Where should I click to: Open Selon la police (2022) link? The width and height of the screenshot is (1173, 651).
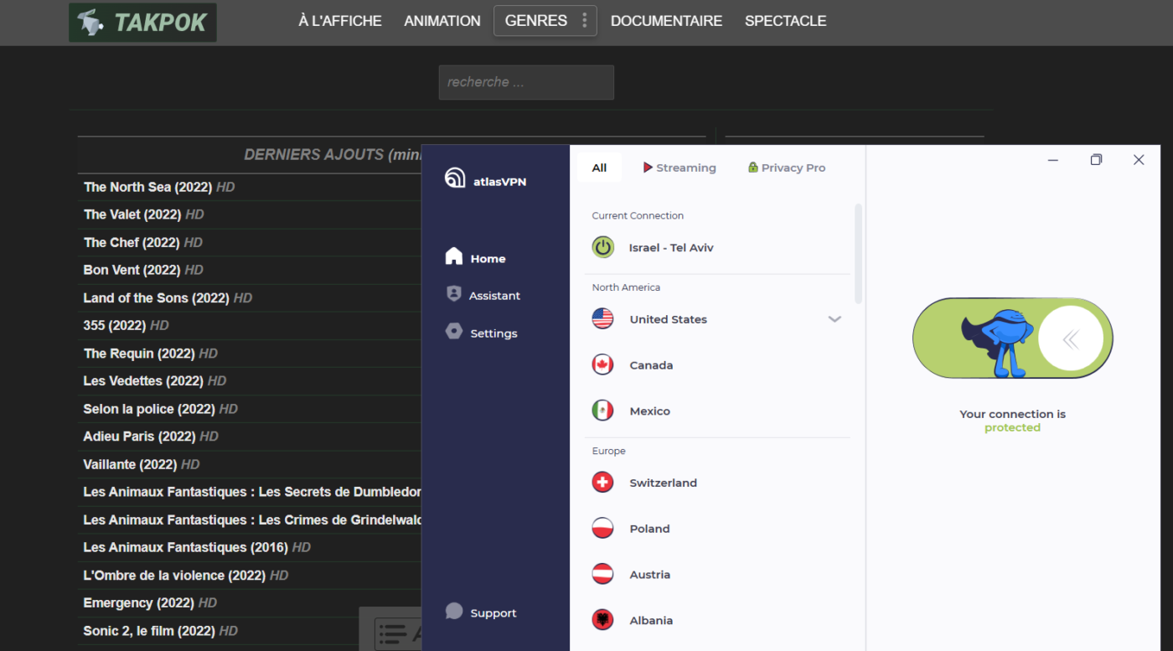(x=149, y=409)
